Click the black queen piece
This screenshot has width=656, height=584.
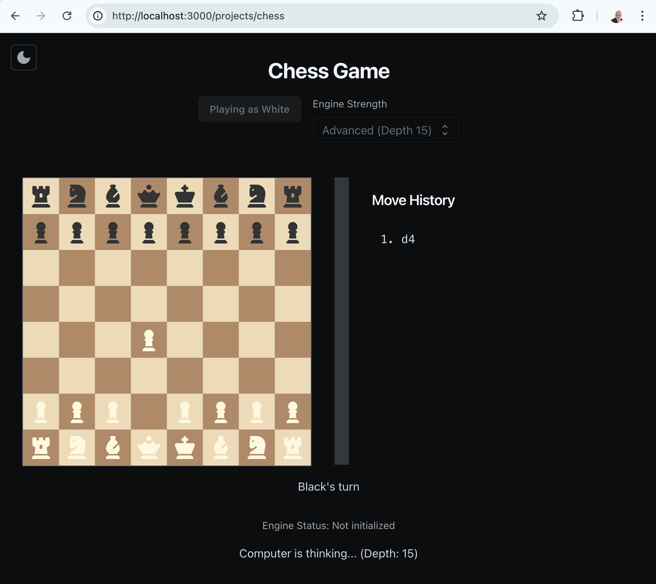pos(149,196)
